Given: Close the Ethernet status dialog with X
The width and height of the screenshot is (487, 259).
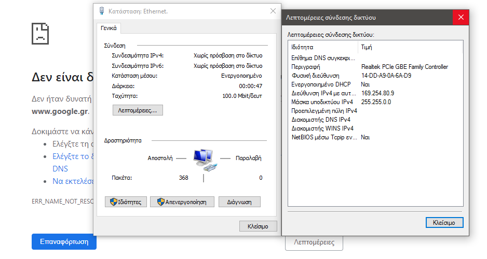Looking at the screenshot, I should click(x=273, y=11).
